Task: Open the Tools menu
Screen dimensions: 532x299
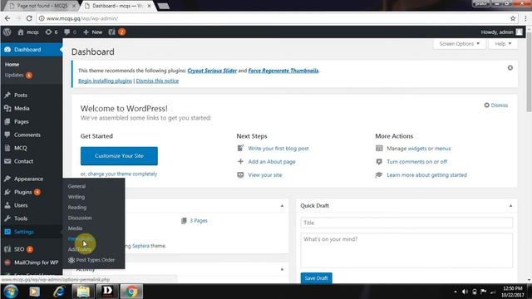Action: (21, 218)
